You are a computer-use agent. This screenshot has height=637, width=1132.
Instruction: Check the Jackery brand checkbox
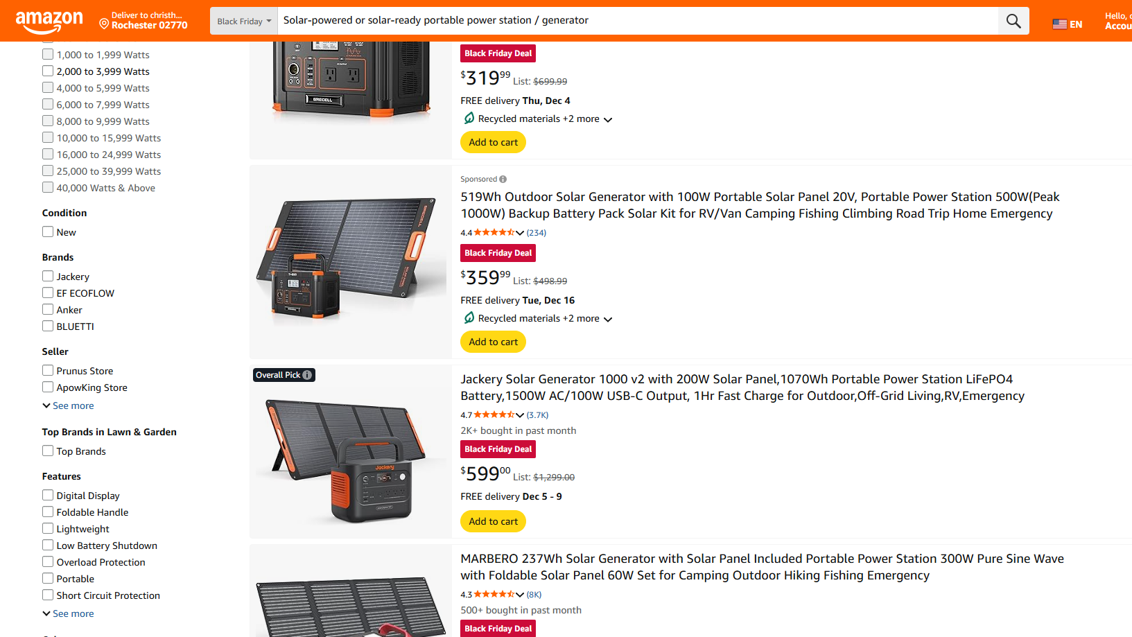tap(48, 277)
